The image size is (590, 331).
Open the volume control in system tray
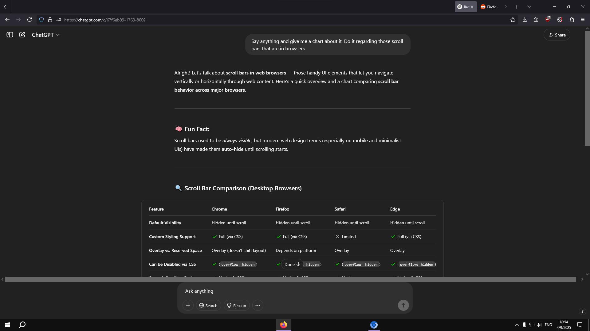coord(539,325)
